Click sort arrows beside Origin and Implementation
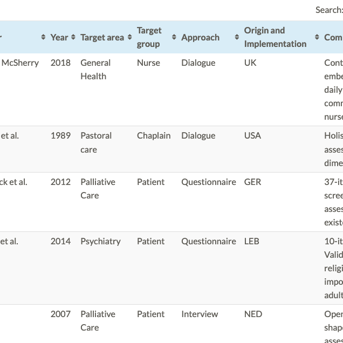This screenshot has width=343, height=343. [317, 37]
